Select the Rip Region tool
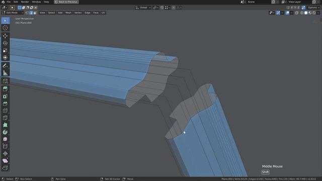This screenshot has width=322, height=181. coord(5,168)
